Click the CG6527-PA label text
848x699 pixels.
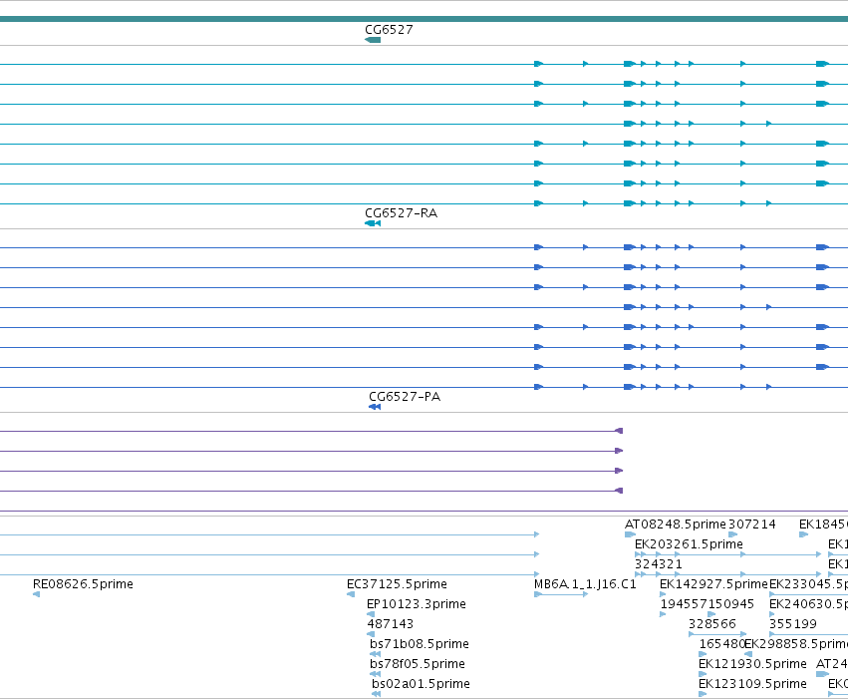(405, 397)
